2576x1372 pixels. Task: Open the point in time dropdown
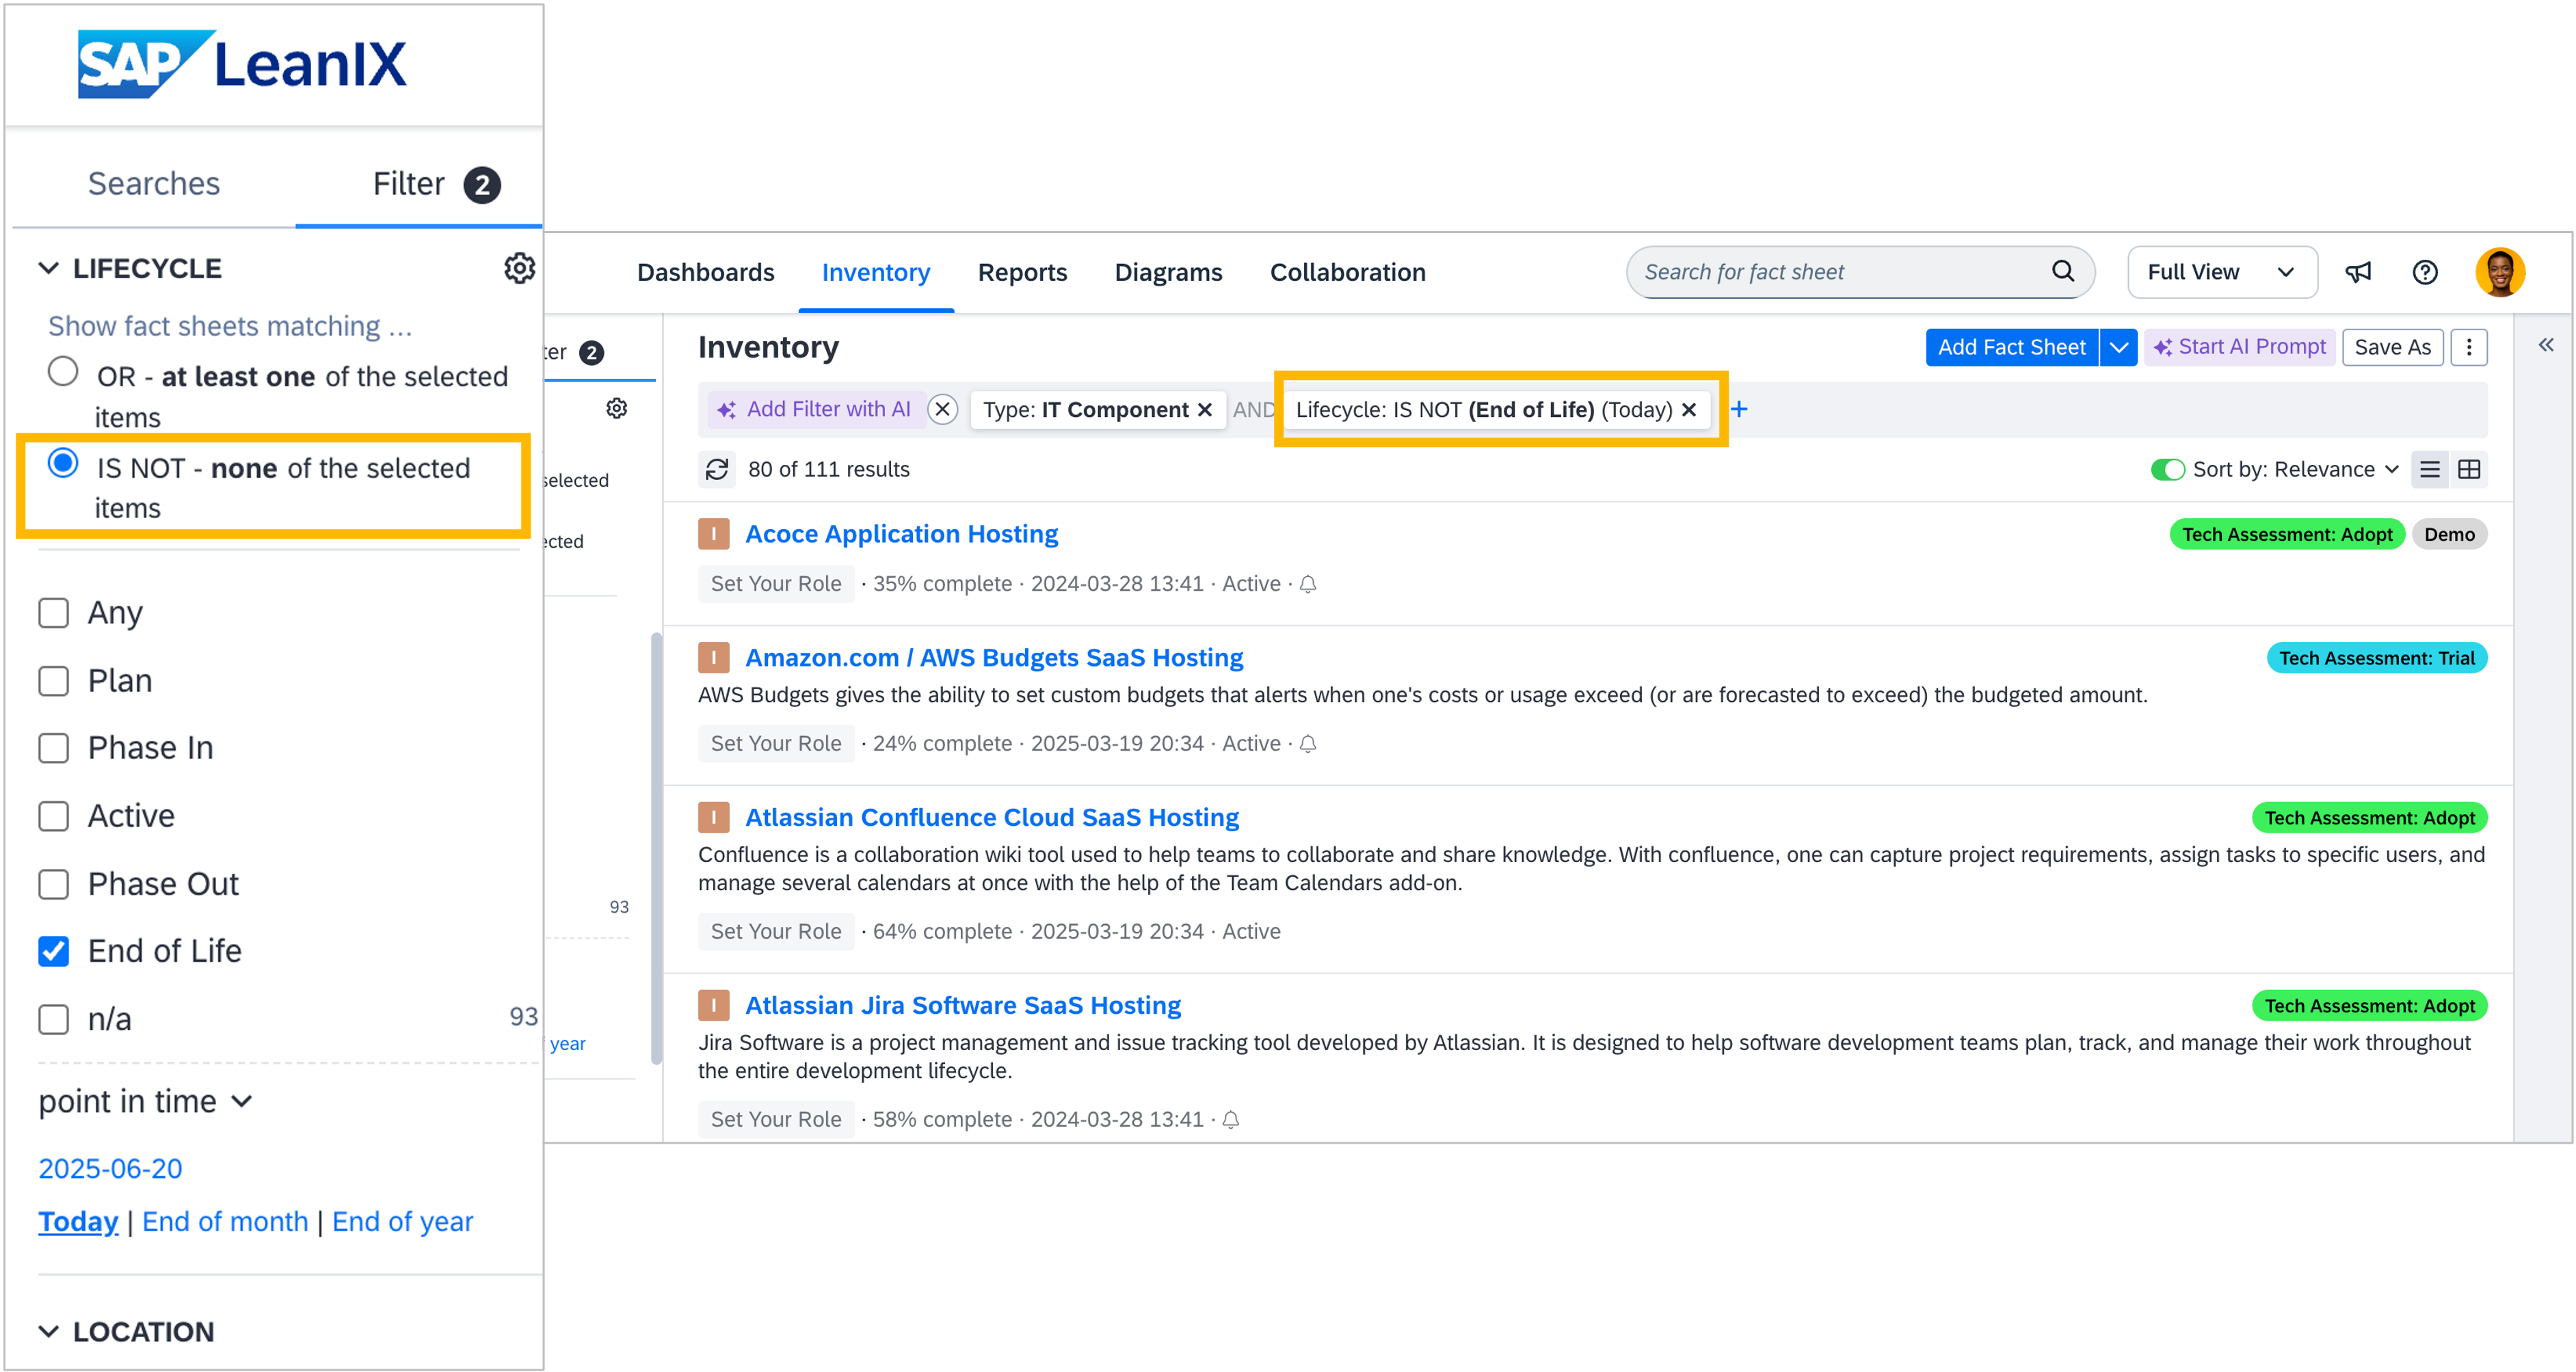[146, 1101]
